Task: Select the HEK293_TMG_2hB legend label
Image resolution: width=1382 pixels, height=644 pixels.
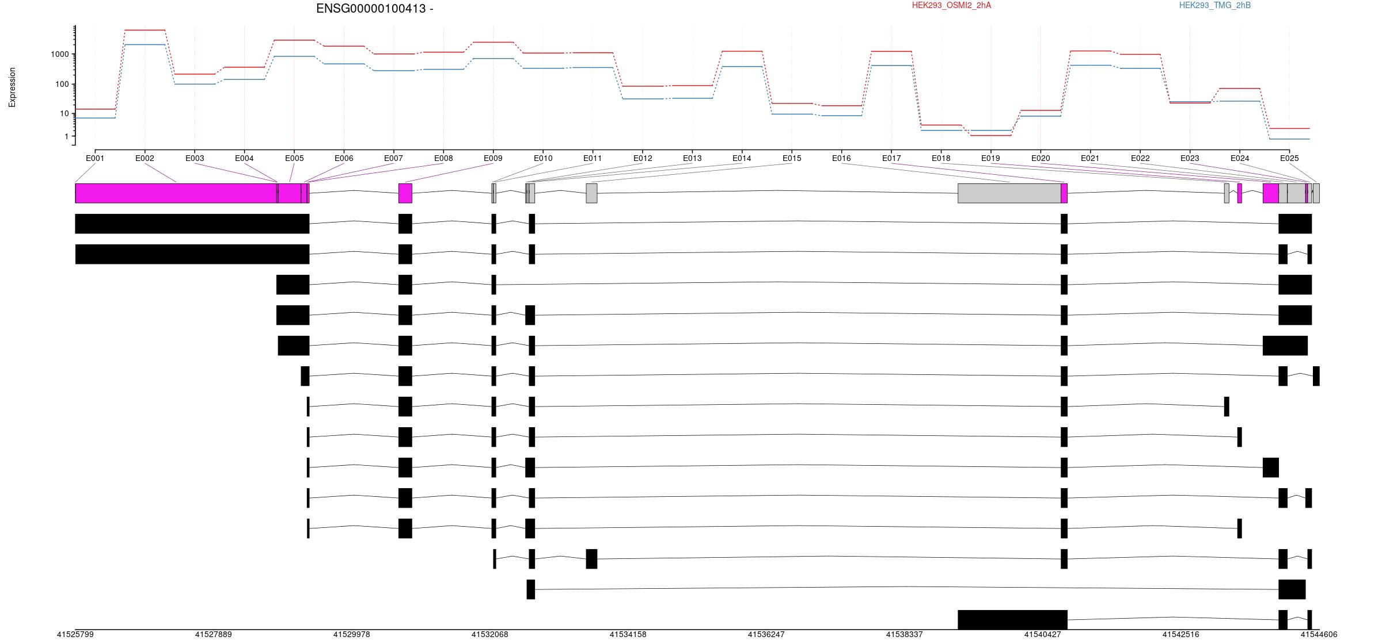Action: [1215, 5]
